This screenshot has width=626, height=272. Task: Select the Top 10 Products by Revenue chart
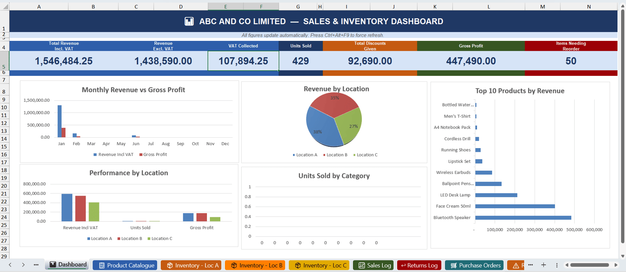coord(520,165)
